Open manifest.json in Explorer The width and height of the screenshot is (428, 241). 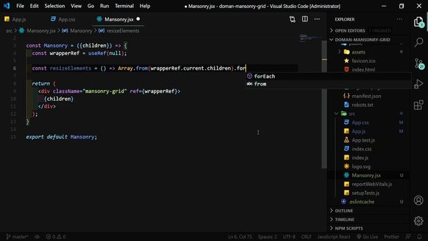pyautogui.click(x=366, y=96)
